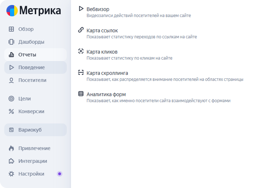The height and width of the screenshot is (188, 253).
Task: Click the Metrika logo icon
Action: [x=12, y=11]
